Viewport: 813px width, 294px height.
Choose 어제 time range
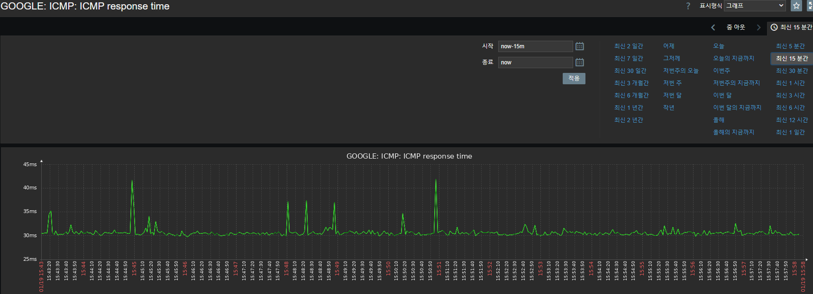tap(668, 46)
